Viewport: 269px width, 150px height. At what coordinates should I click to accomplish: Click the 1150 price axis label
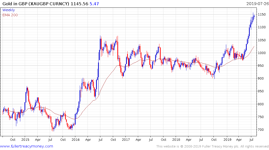pos(262,14)
